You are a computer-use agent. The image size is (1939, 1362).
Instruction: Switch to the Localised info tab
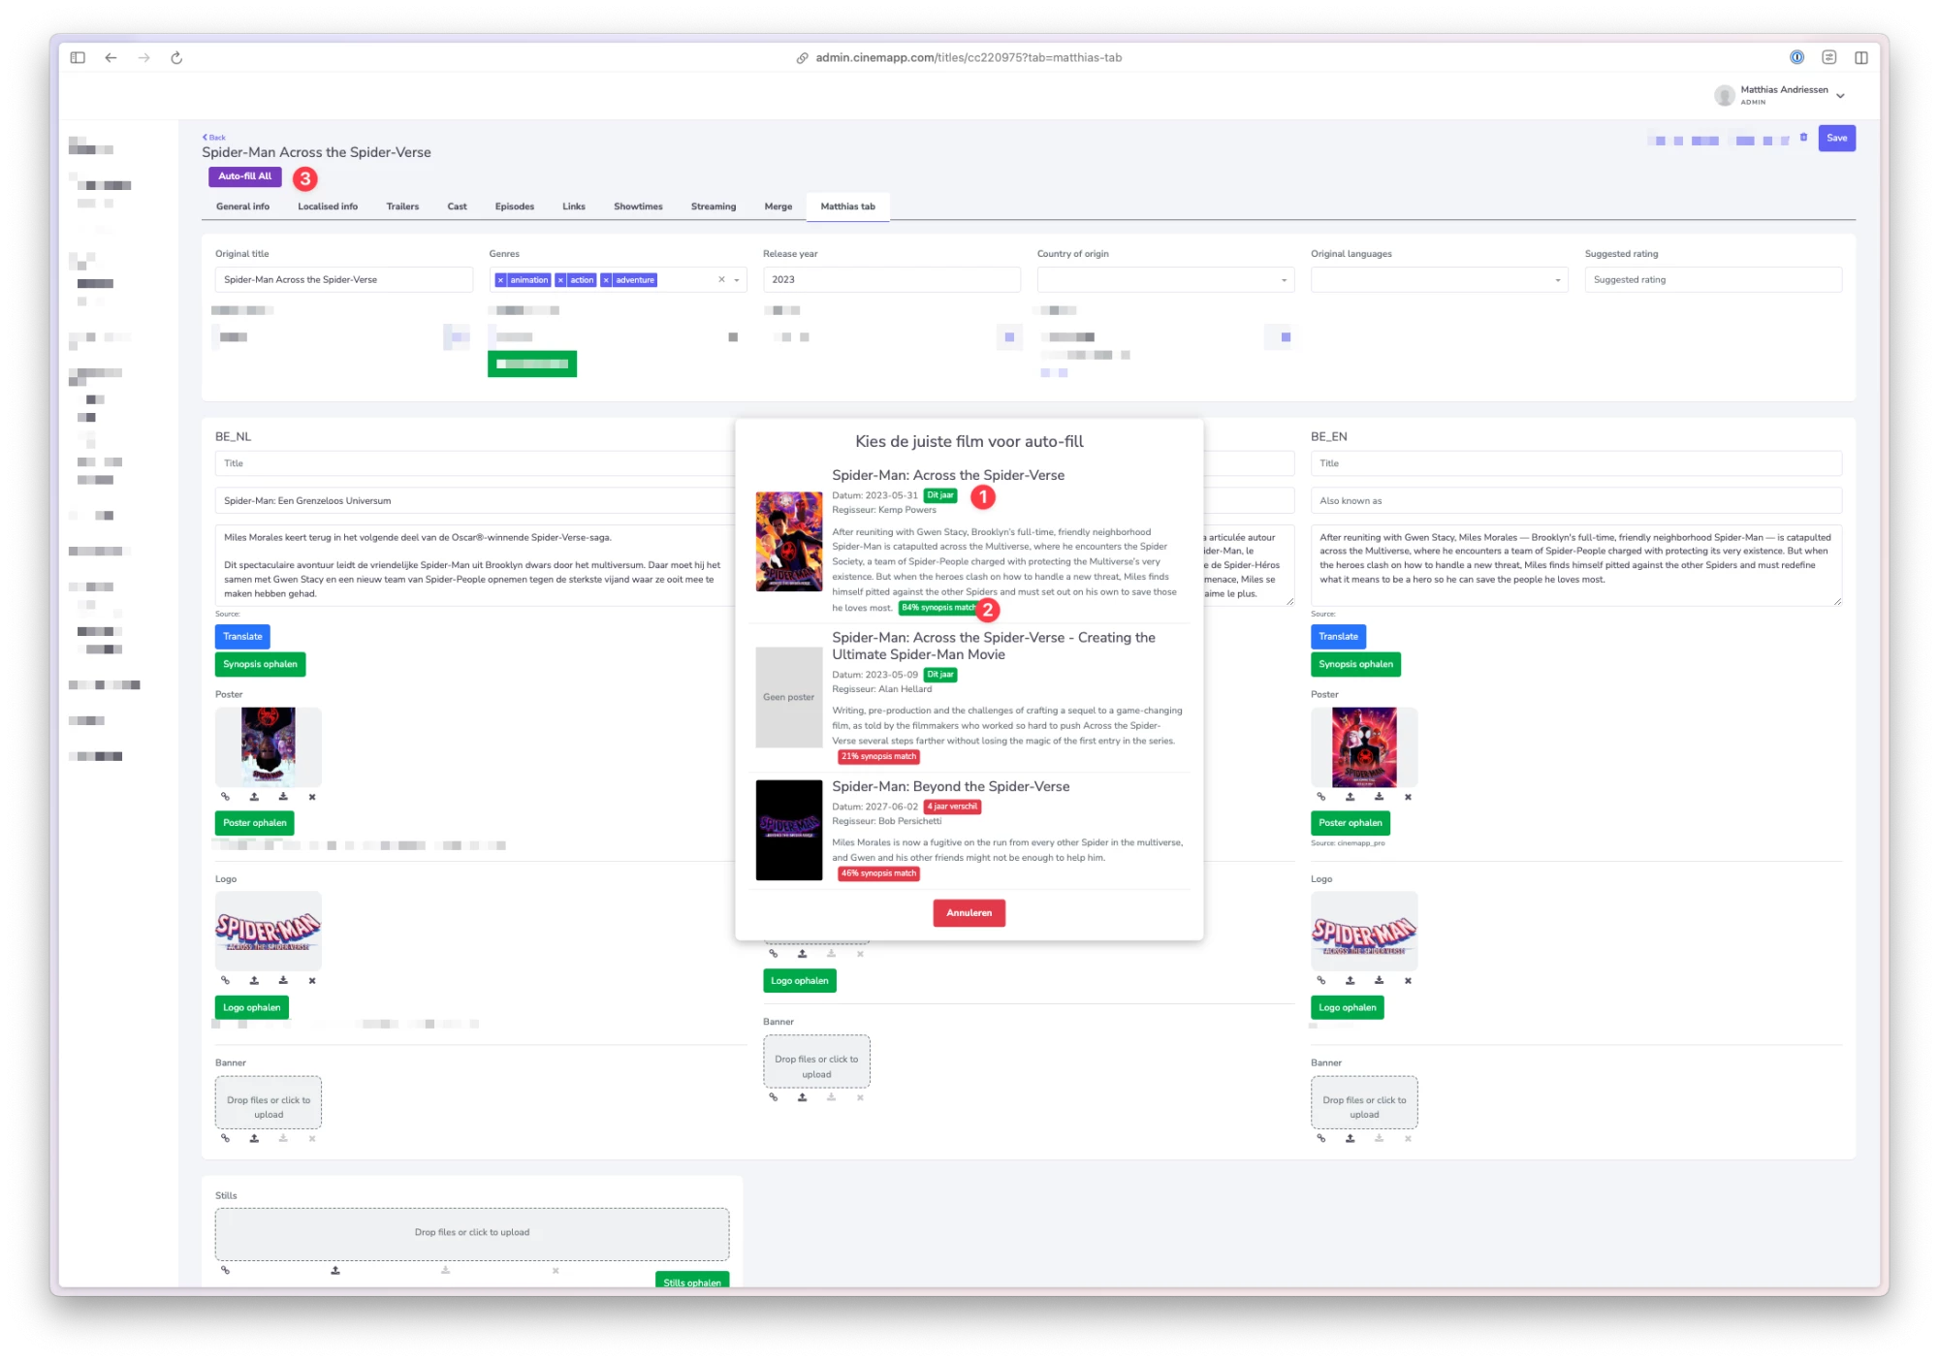328,206
